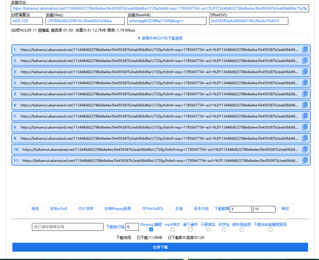The width and height of the screenshot is (319, 260).
Task: Click download range start field showing 1
Action: click(x=241, y=209)
